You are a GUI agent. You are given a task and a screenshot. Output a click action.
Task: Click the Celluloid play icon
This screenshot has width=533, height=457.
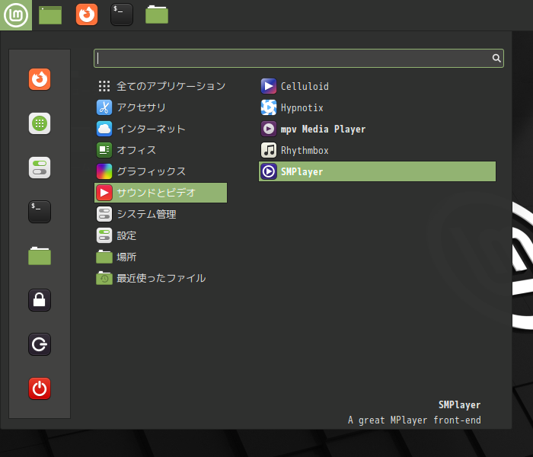tap(269, 86)
